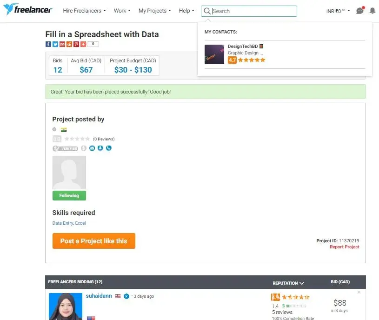Share project via Gmail icon
Image resolution: width=379 pixels, height=320 pixels.
pyautogui.click(x=62, y=44)
